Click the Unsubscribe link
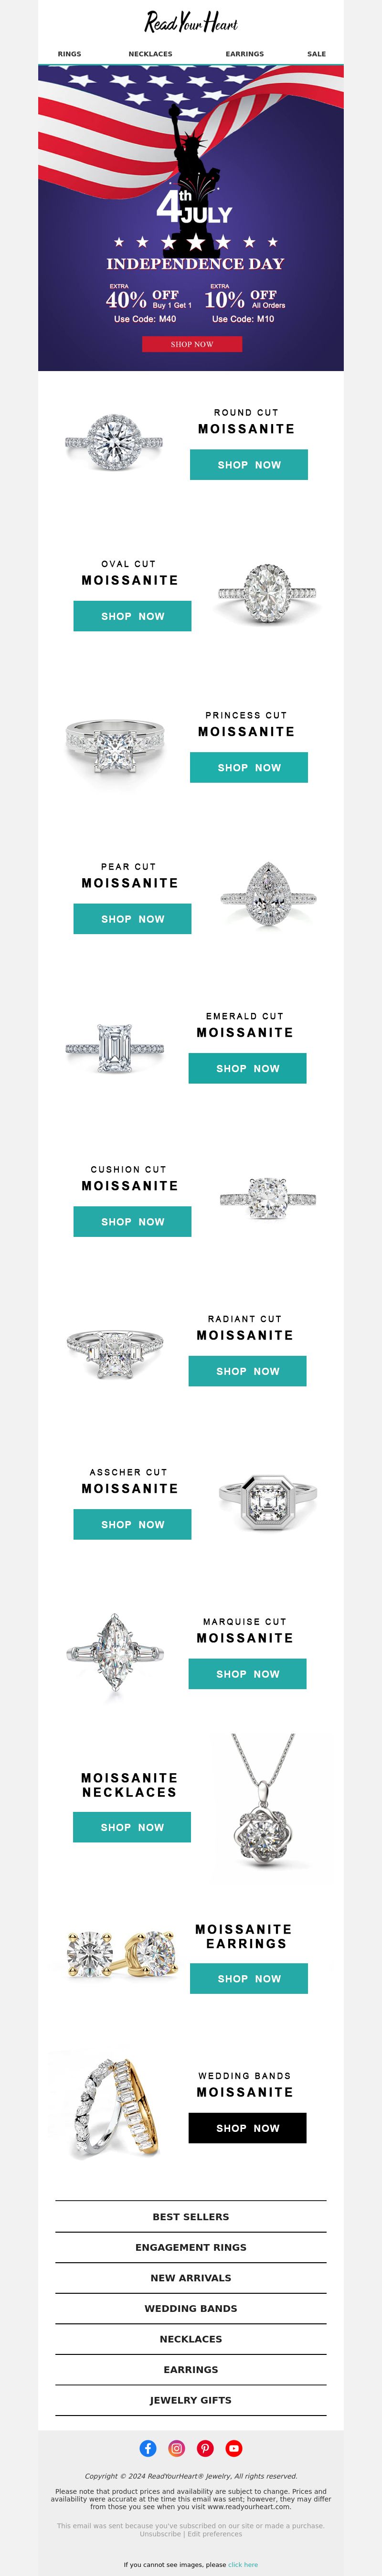Image resolution: width=382 pixels, height=2576 pixels. 160,2534
